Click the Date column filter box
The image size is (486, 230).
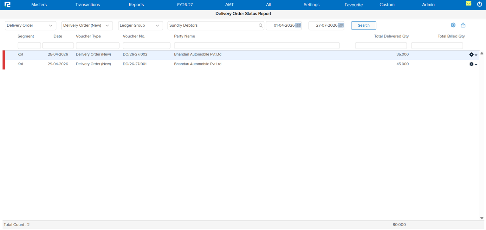[x=58, y=46]
